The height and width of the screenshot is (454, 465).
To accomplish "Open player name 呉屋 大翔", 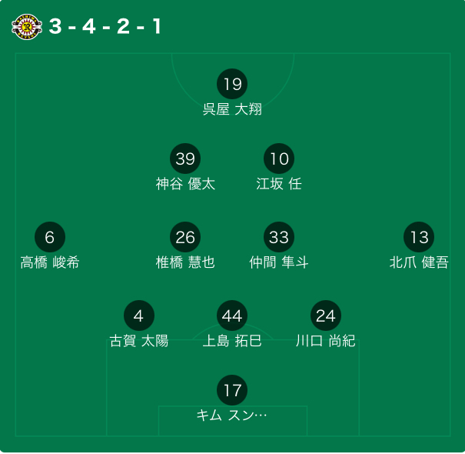I will point(232,109).
